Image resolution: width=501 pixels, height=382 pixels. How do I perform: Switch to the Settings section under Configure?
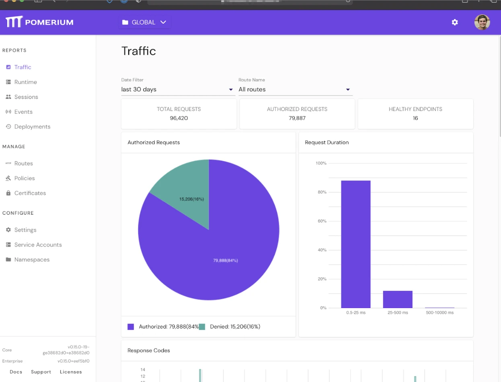pos(25,230)
